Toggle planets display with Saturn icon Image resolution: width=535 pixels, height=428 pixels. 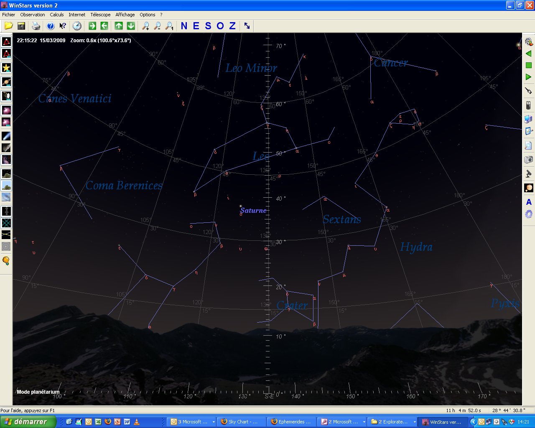[6, 82]
